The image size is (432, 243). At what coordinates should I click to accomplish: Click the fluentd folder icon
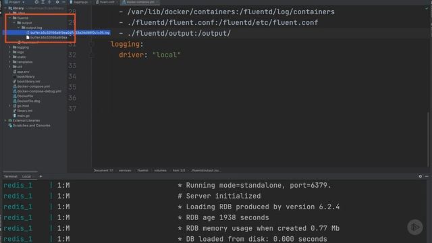(15, 18)
